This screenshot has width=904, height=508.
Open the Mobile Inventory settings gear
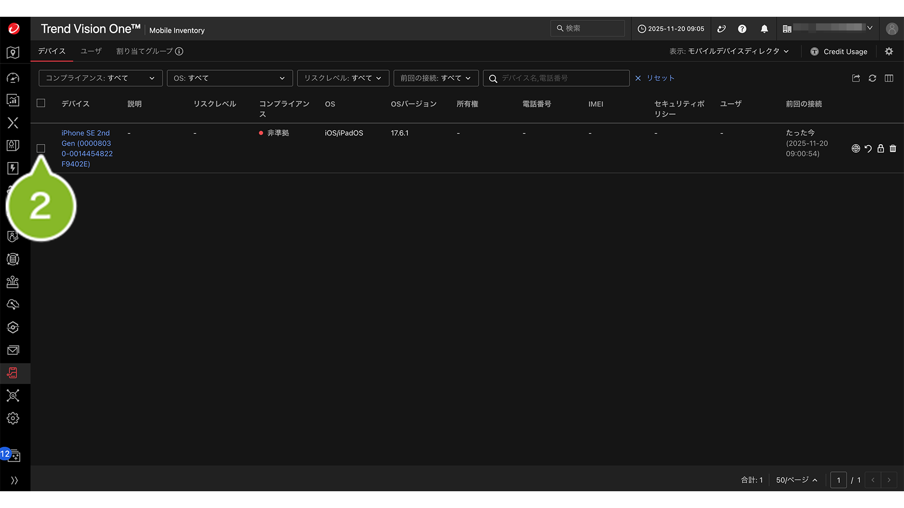(889, 51)
